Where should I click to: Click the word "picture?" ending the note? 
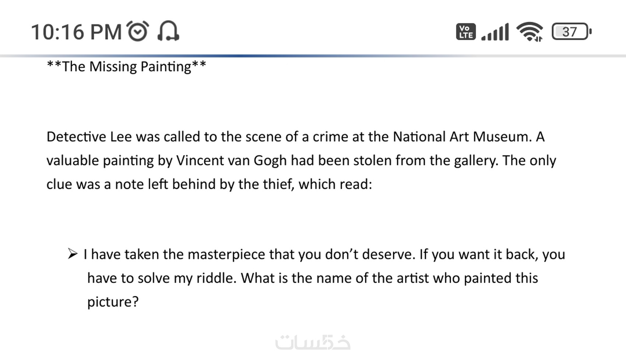tap(113, 302)
